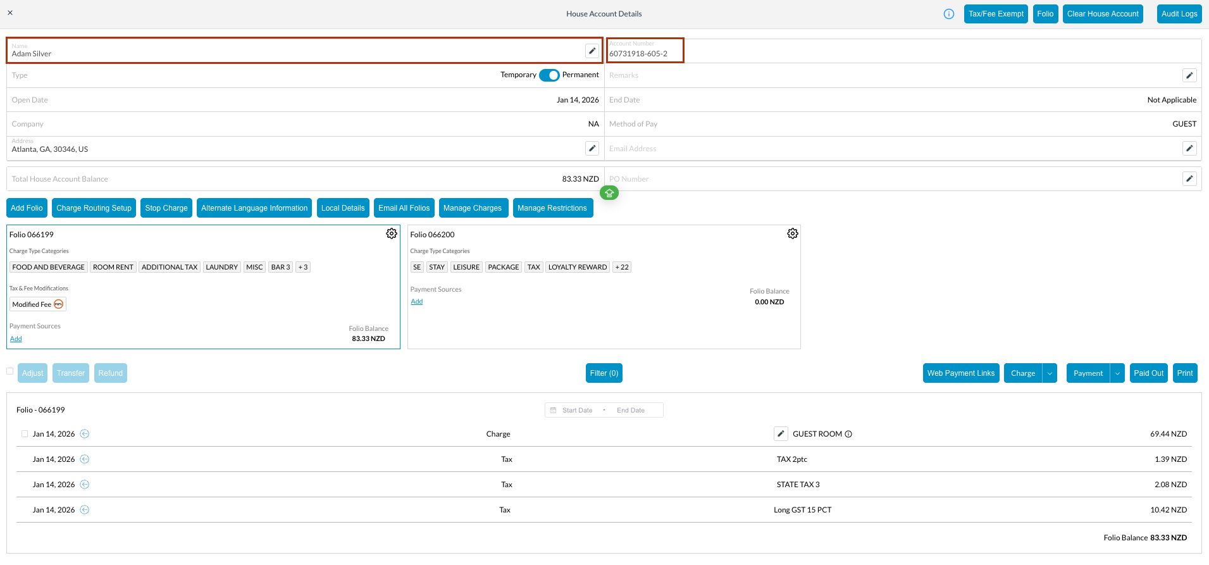Screen dimensions: 1209x565
Task: Click the Start Date field in folio filter
Action: point(577,411)
